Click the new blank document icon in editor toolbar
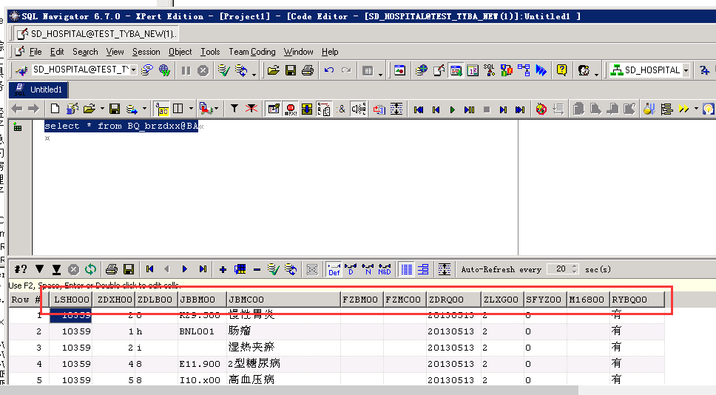The width and height of the screenshot is (716, 395). coord(55,109)
